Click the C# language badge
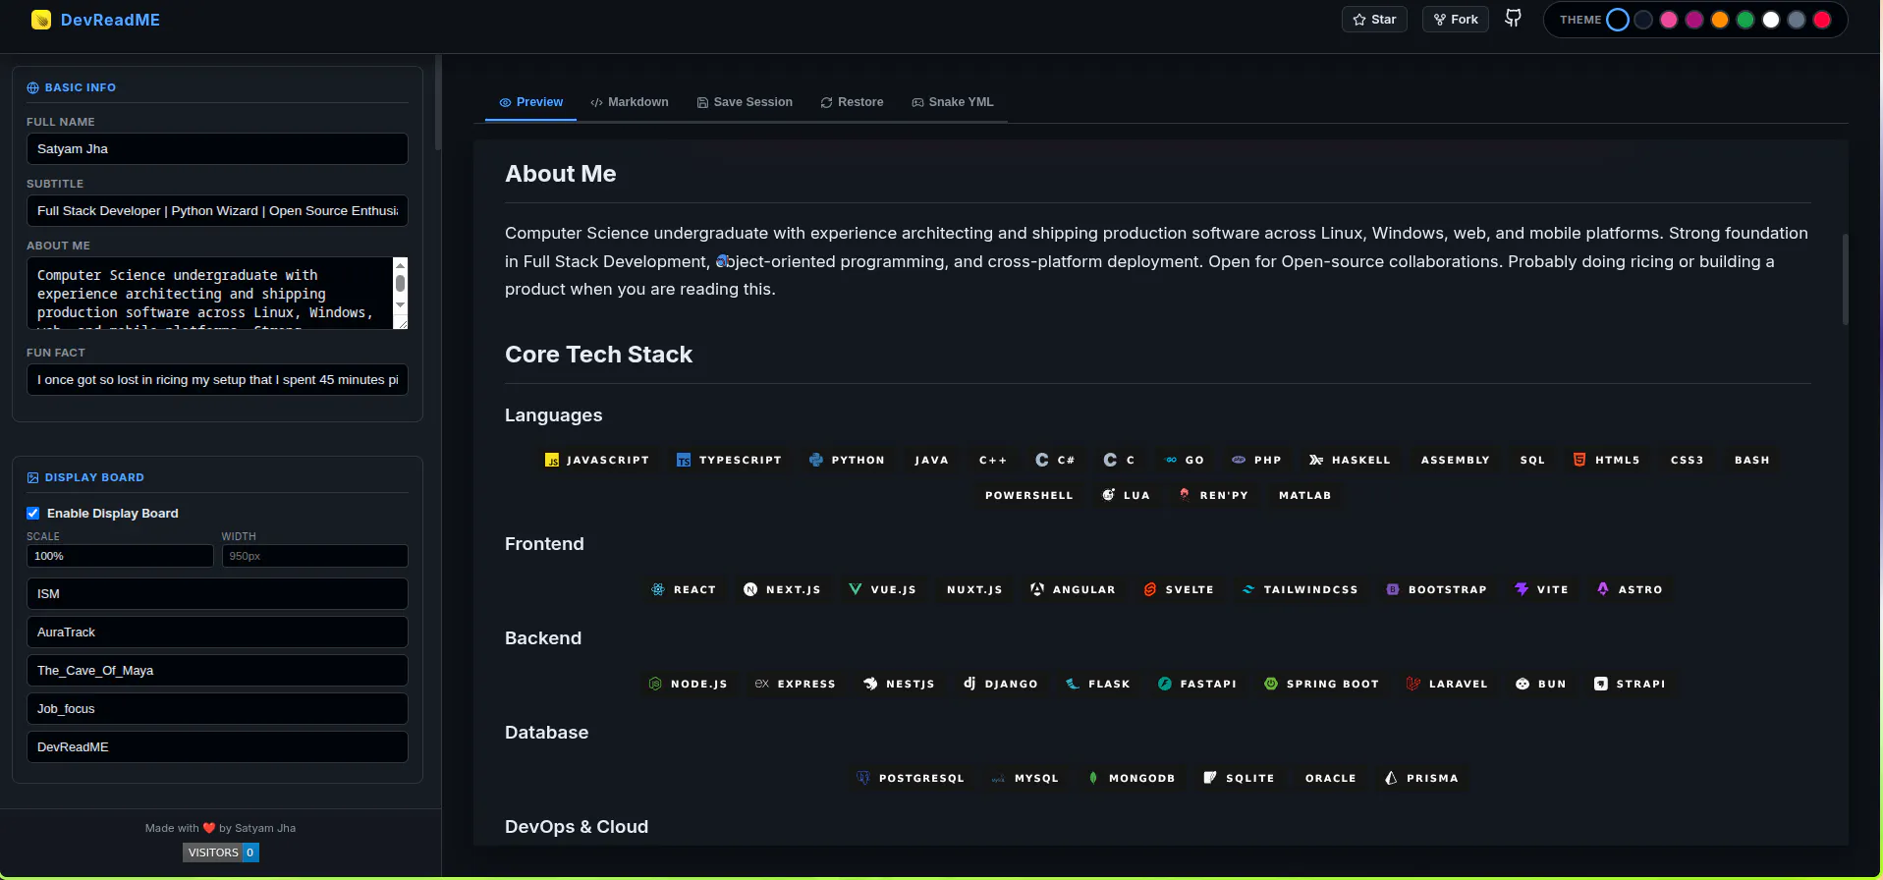1883x880 pixels. click(x=1055, y=460)
